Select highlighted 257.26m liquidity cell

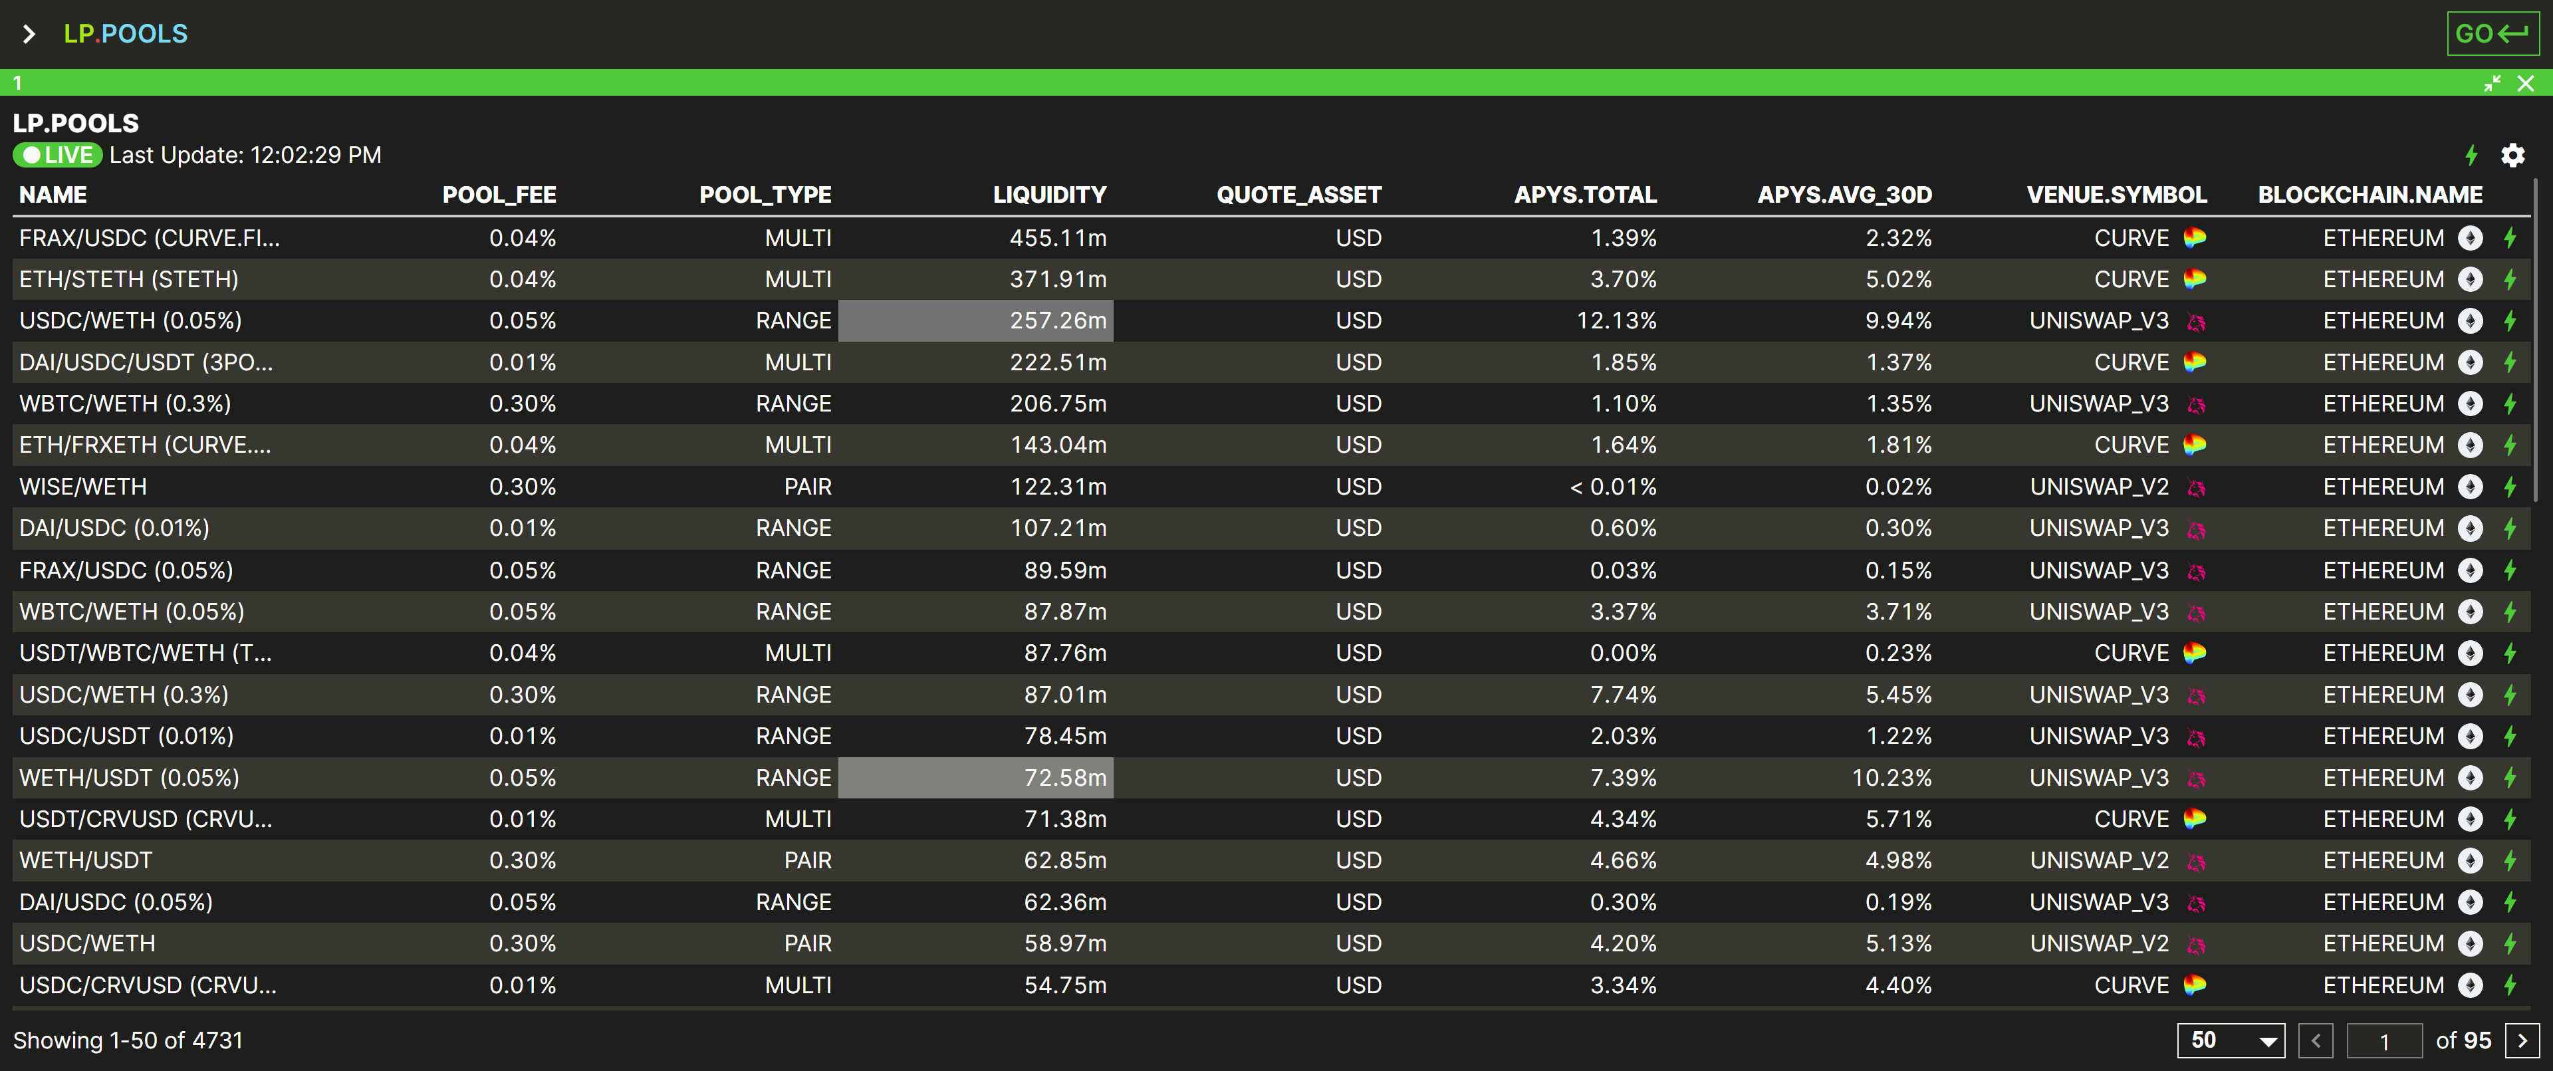coord(975,321)
